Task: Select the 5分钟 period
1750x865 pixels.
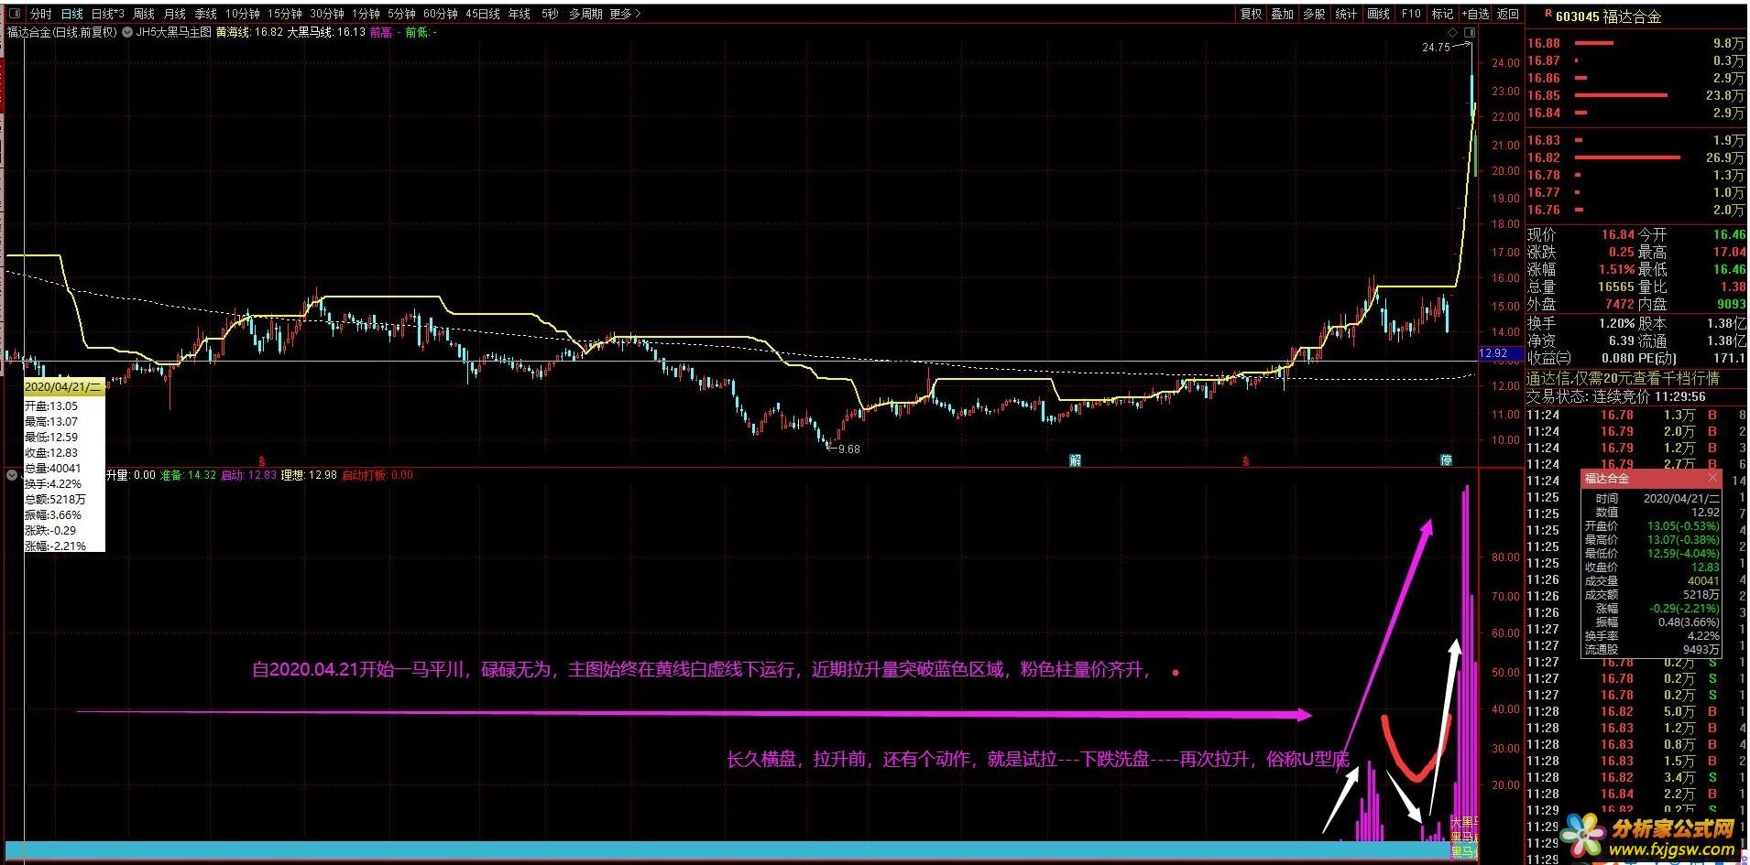Action: (x=401, y=14)
